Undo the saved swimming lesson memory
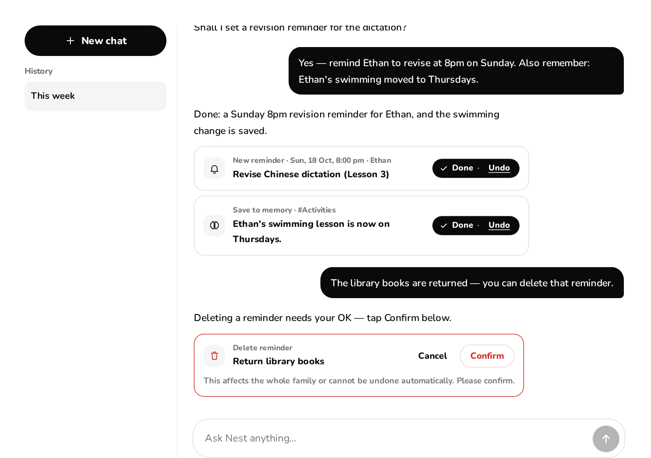This screenshot has width=651, height=458. coord(499,225)
